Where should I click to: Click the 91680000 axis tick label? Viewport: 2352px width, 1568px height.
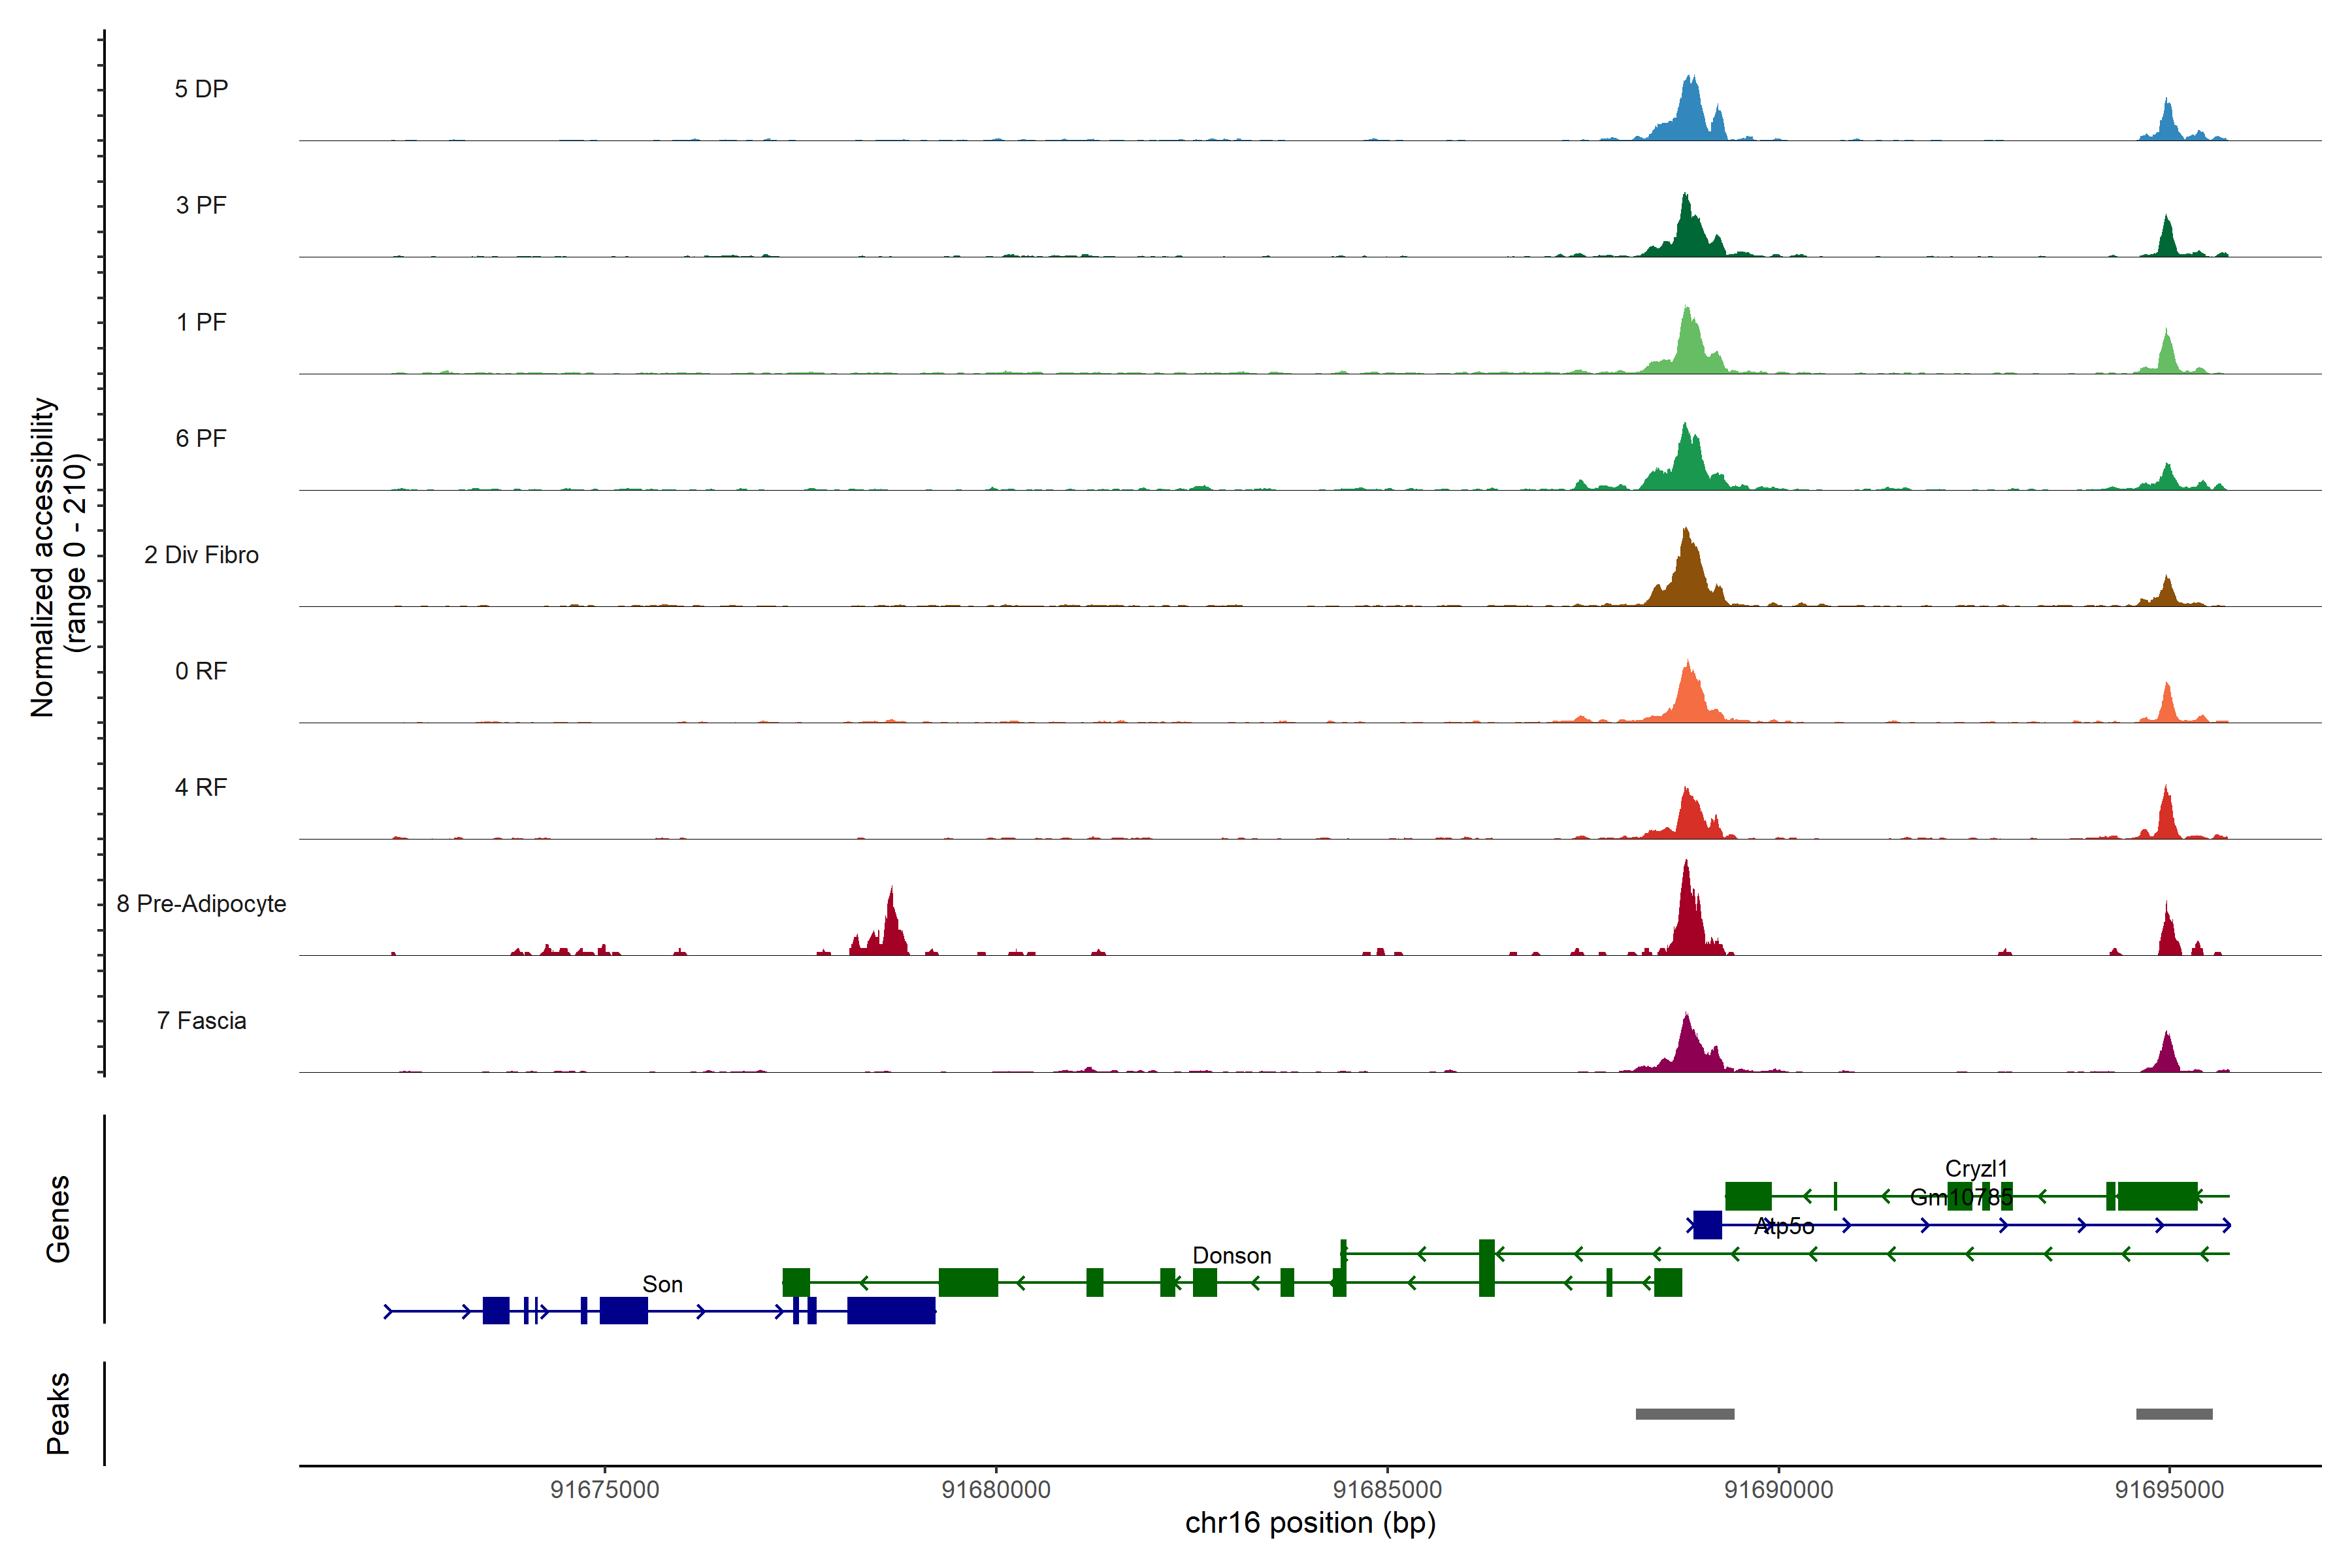point(996,1490)
